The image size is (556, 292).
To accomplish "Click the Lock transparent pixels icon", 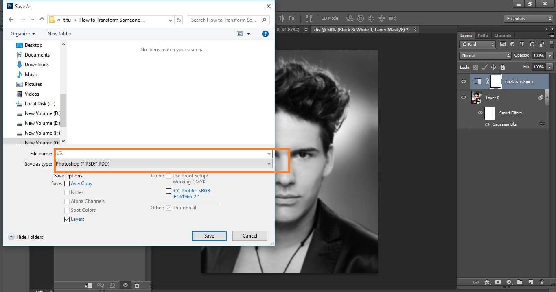I will click(x=476, y=67).
